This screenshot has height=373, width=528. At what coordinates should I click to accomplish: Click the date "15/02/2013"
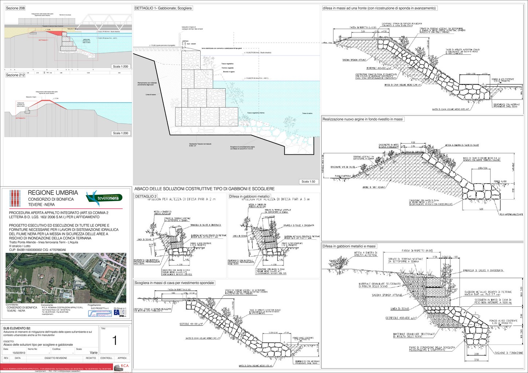click(x=19, y=353)
